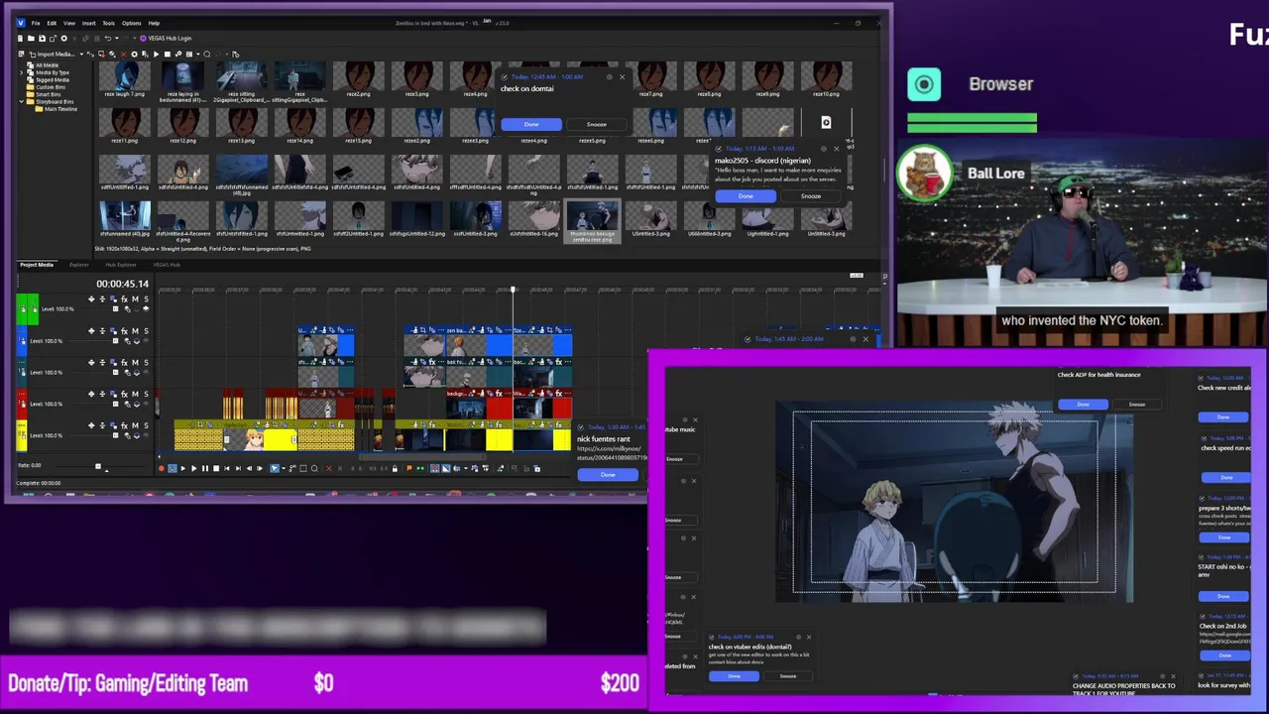1269x714 pixels.
Task: Solo the green top video track
Action: click(147, 298)
